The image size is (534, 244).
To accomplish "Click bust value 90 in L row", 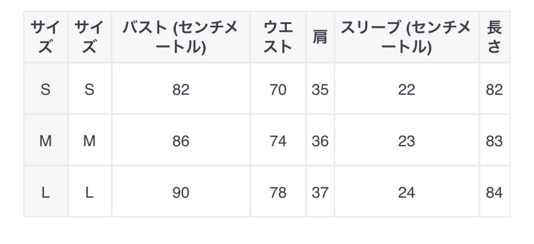I will (181, 193).
